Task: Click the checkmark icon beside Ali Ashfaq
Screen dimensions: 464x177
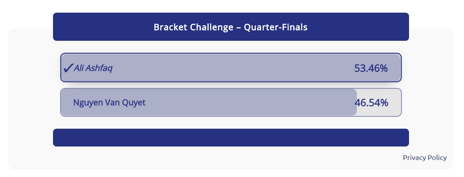Action: [x=68, y=68]
